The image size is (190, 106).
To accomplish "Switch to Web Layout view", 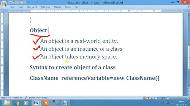I will [x=151, y=98].
